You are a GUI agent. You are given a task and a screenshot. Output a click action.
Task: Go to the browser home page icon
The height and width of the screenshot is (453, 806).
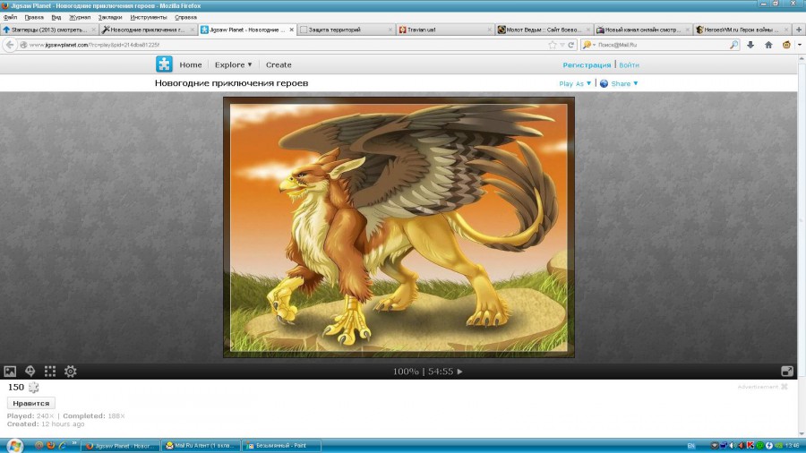click(768, 45)
